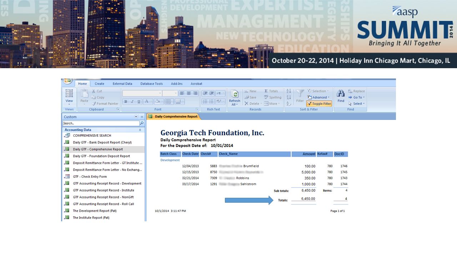This screenshot has width=457, height=257.
Task: Click the Sort Ascending A-Z icon
Action: pos(289,91)
